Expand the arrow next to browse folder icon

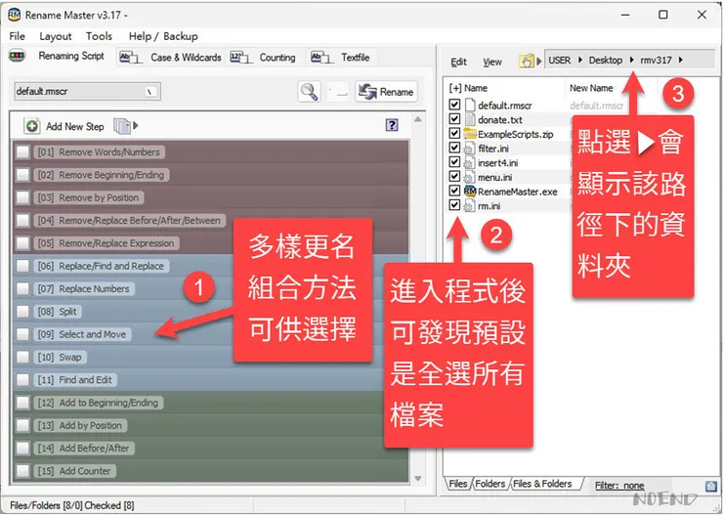click(x=538, y=61)
